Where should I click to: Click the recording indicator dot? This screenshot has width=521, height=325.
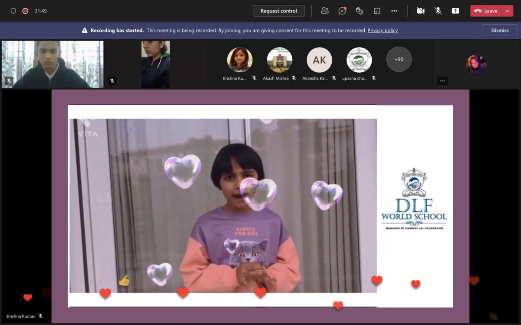click(x=26, y=10)
